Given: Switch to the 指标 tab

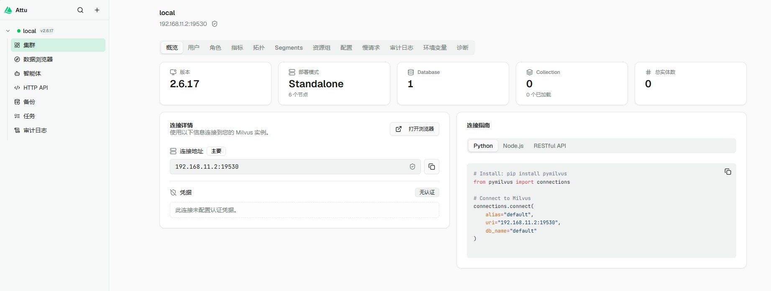Looking at the screenshot, I should pos(237,48).
